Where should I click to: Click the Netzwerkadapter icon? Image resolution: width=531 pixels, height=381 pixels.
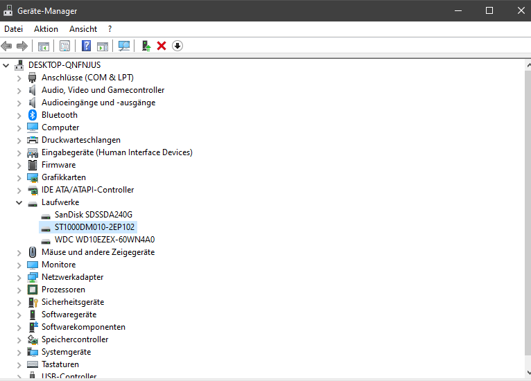click(x=33, y=277)
